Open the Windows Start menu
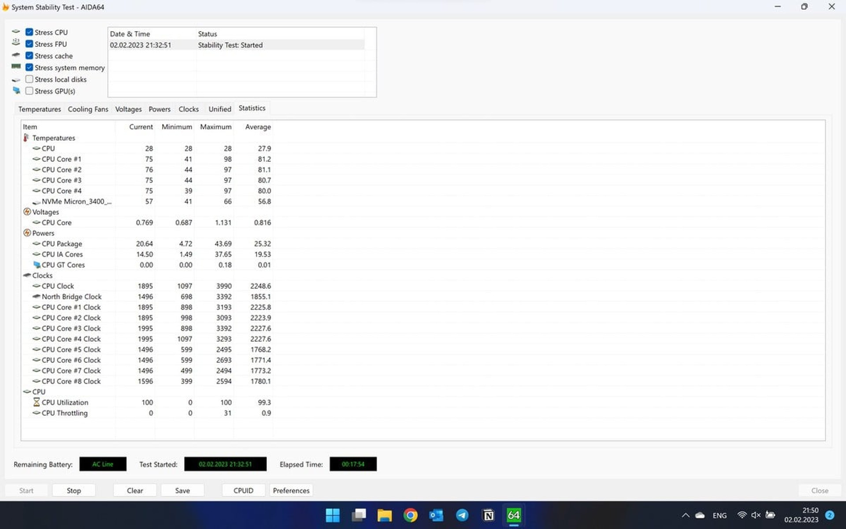The height and width of the screenshot is (529, 846). pos(333,515)
